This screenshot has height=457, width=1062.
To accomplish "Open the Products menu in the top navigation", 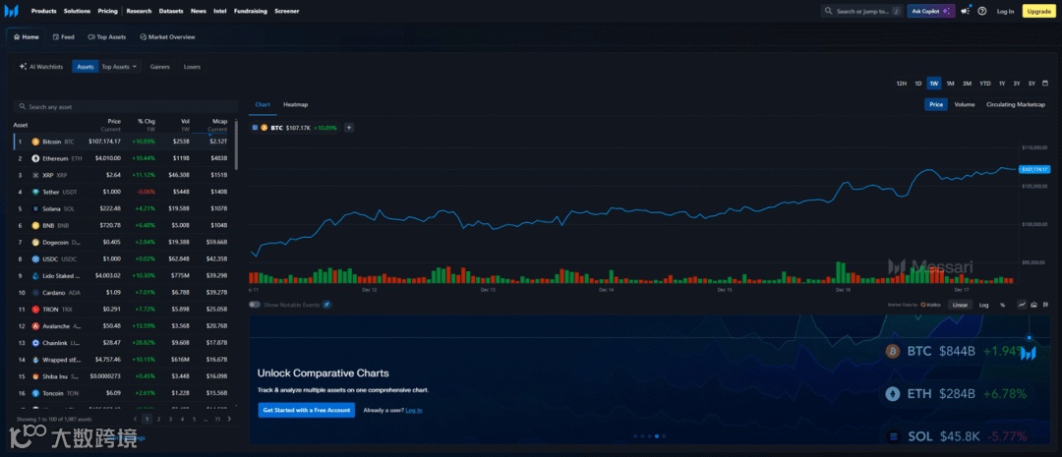I will (43, 11).
